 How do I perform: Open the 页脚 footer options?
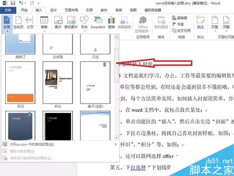pos(226,24)
